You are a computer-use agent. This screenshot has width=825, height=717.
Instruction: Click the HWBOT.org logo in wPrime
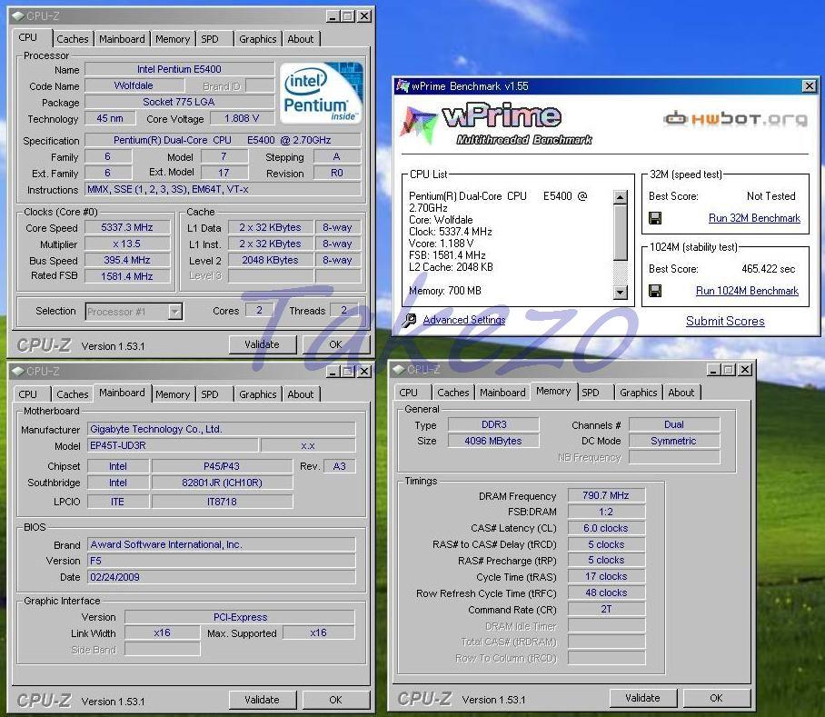(736, 119)
